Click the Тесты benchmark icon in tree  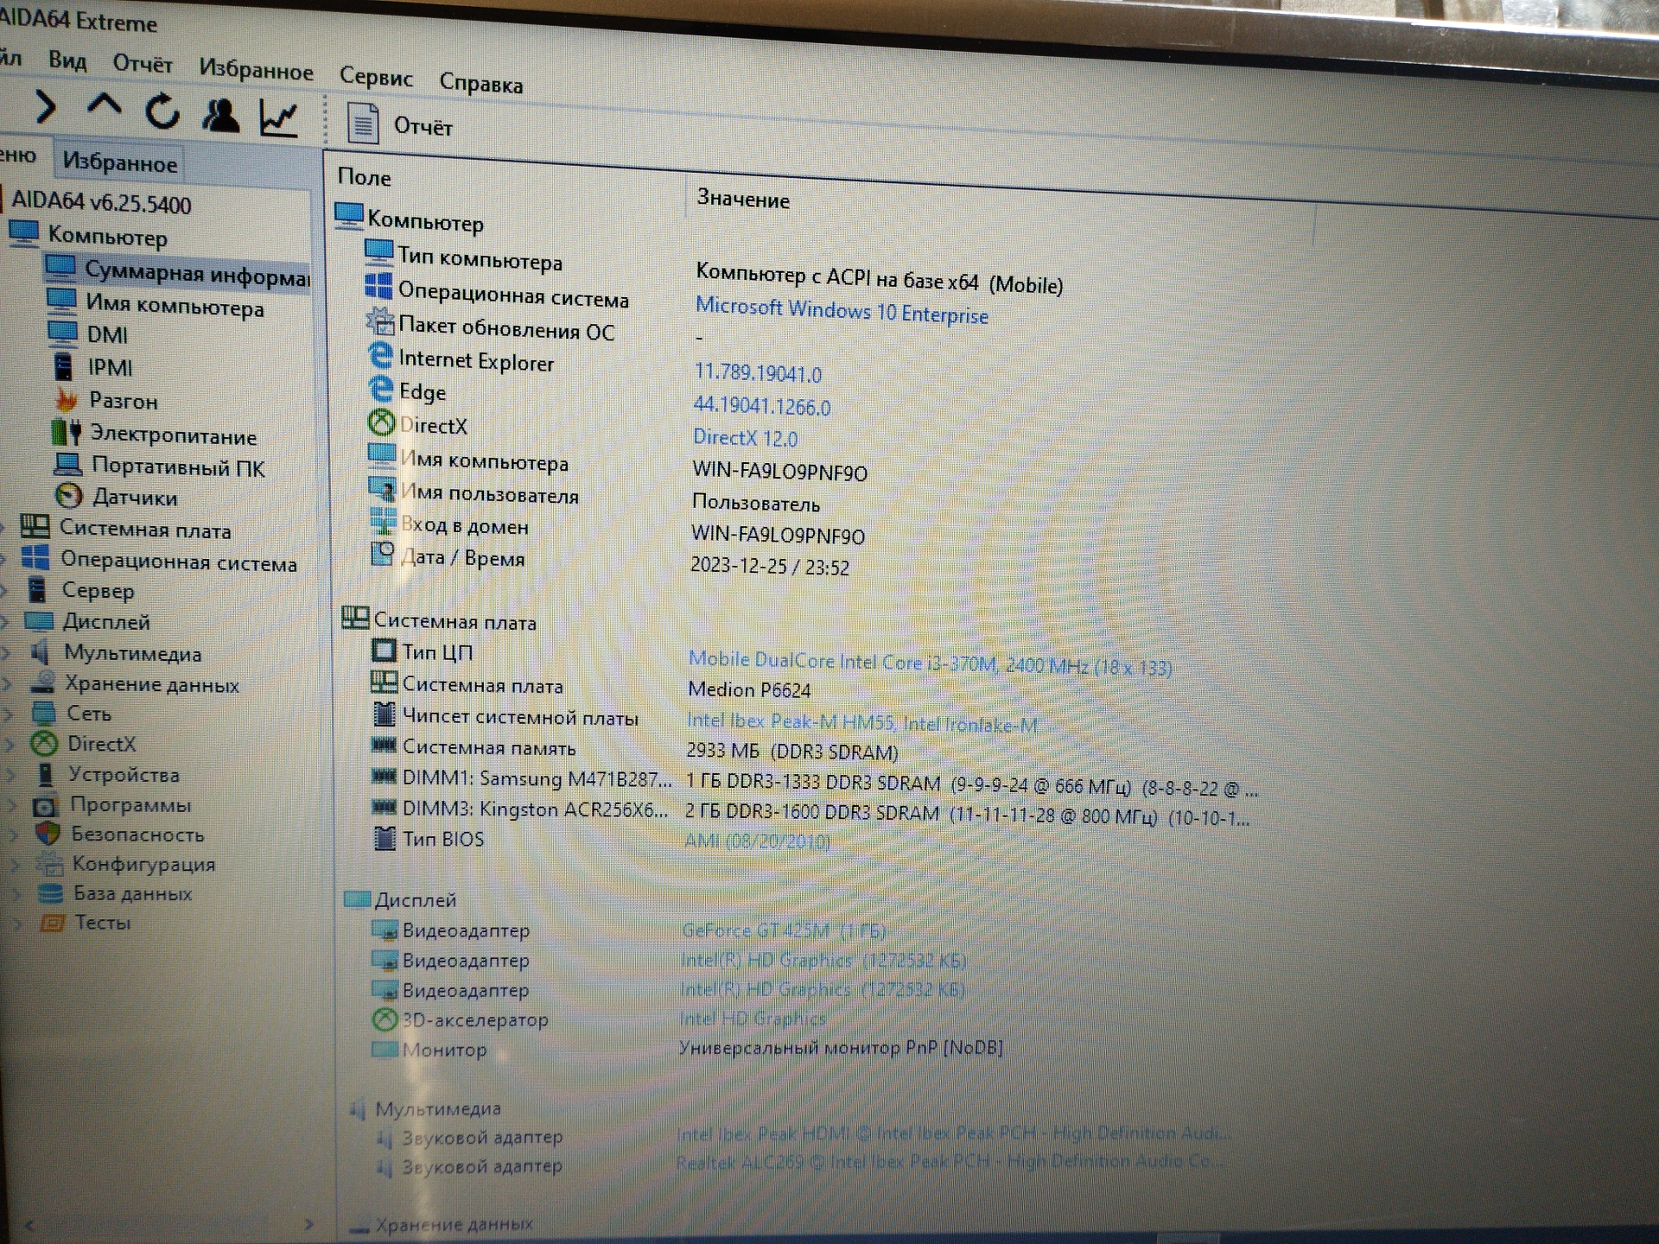tap(53, 922)
